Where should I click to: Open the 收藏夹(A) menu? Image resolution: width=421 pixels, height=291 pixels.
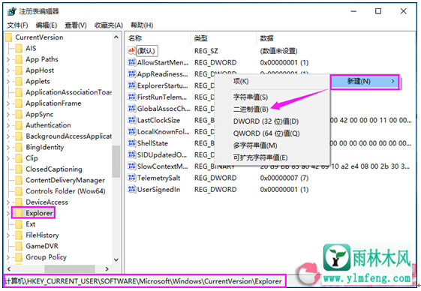pyautogui.click(x=109, y=25)
